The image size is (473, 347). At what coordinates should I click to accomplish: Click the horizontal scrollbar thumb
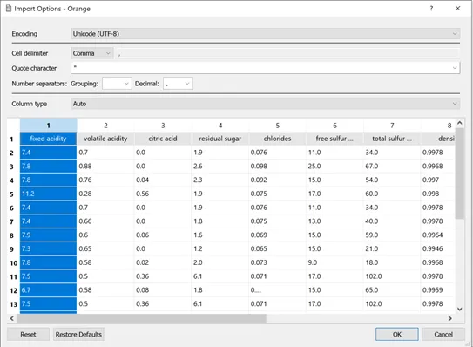click(x=142, y=318)
